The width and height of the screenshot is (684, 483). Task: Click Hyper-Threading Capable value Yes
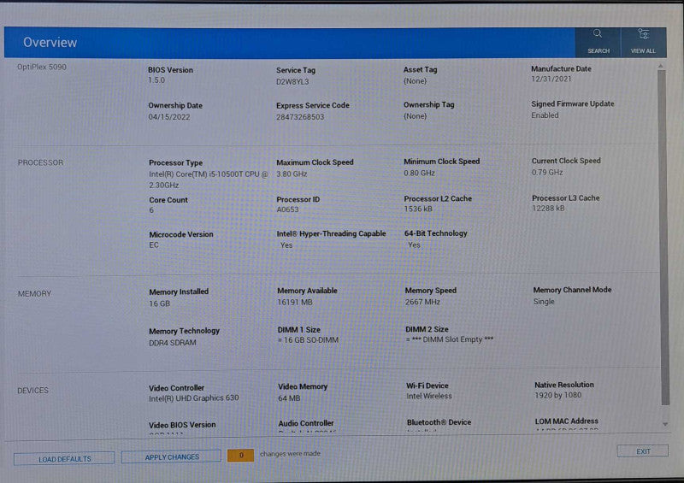286,245
